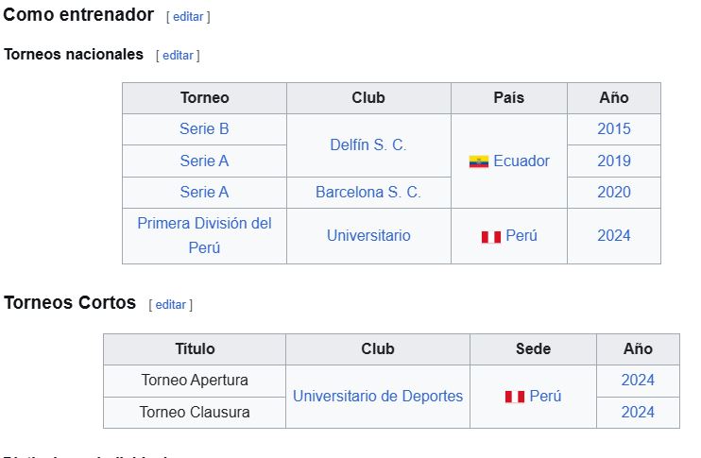Open the 2015 year link
Viewport: 701px width, 458px height.
(x=614, y=129)
